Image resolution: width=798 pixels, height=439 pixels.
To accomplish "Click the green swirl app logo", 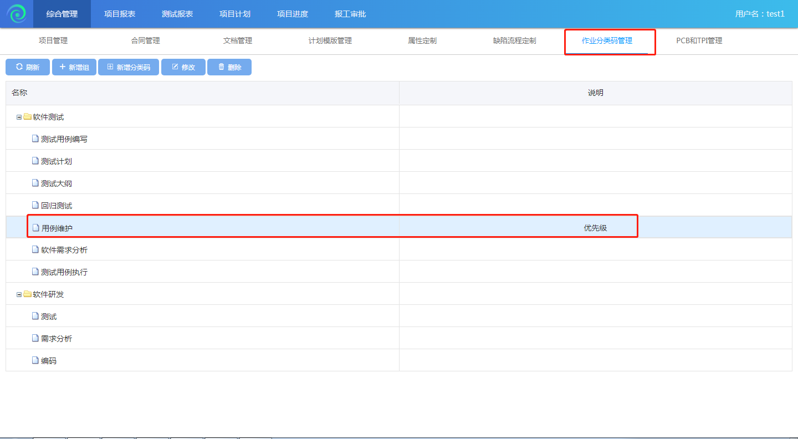I will click(17, 14).
